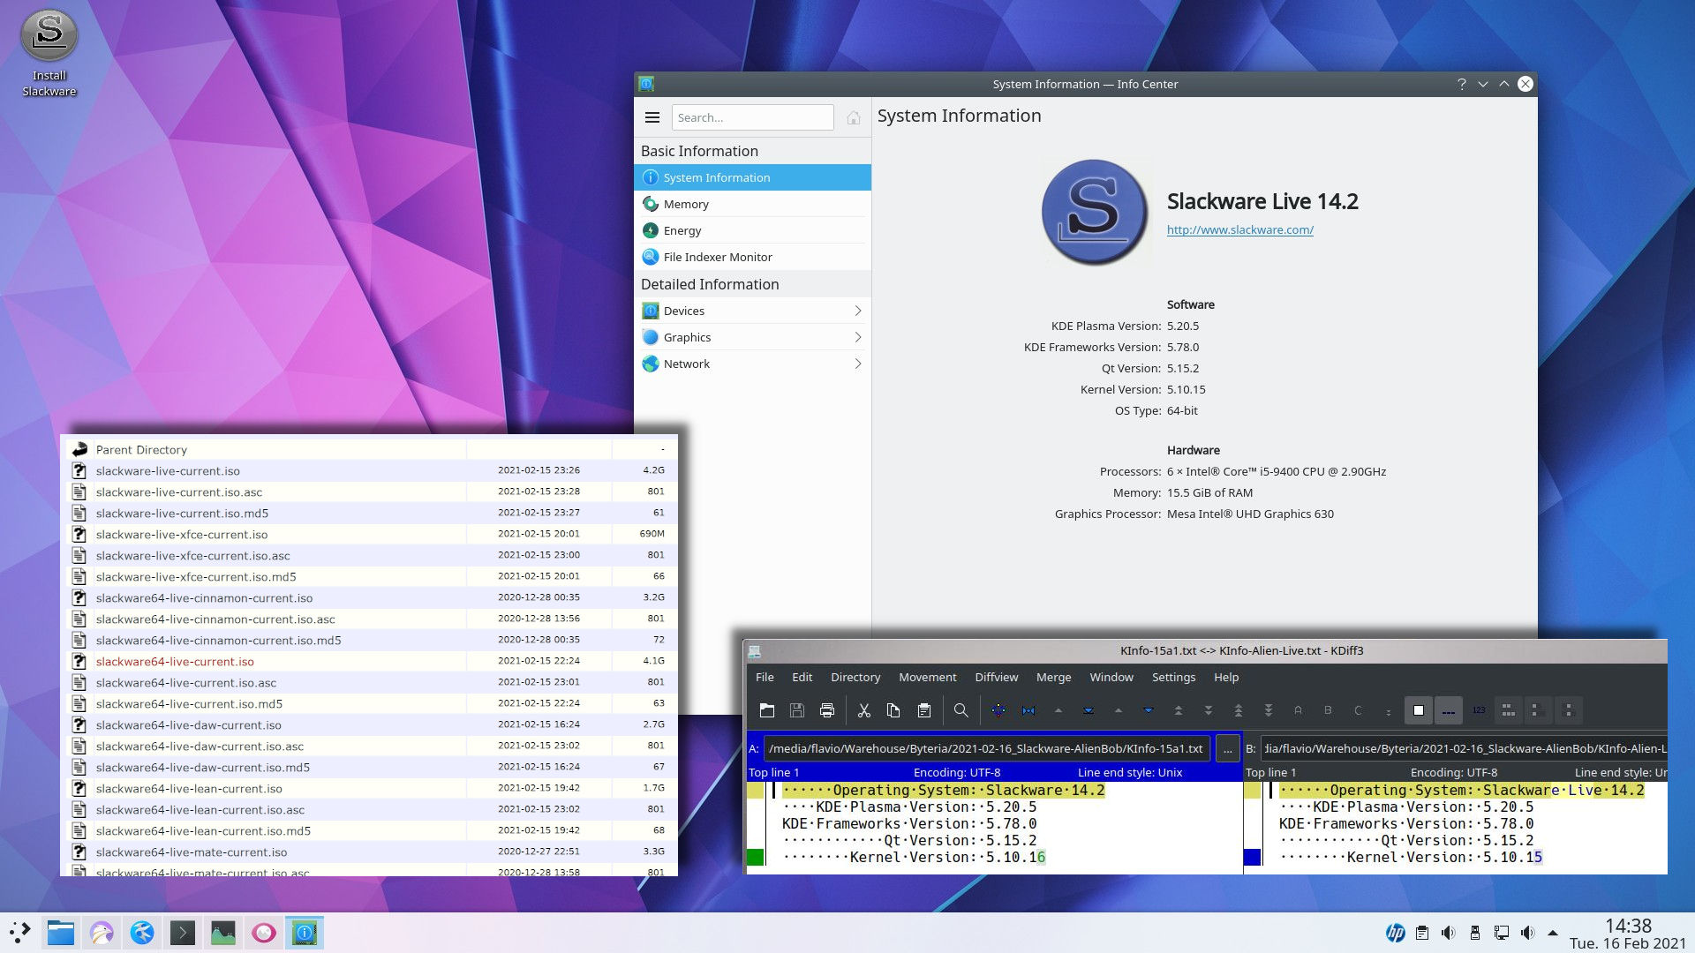Click inside the Info Center search field

click(x=752, y=117)
